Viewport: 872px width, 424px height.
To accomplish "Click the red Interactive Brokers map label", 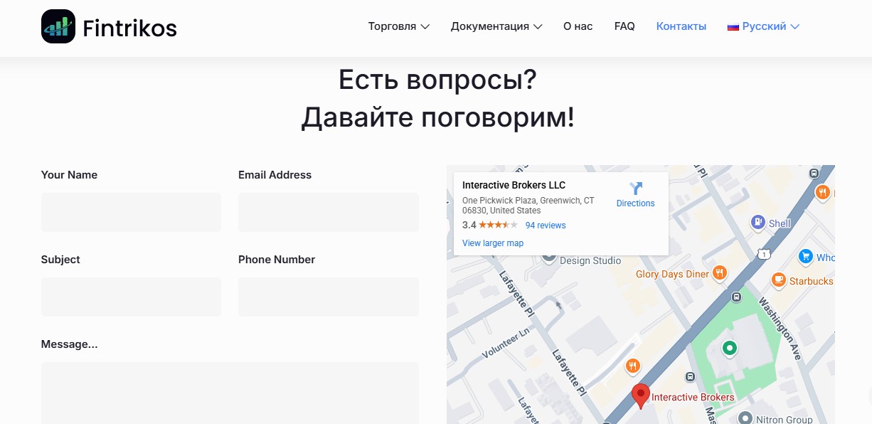I will (693, 397).
